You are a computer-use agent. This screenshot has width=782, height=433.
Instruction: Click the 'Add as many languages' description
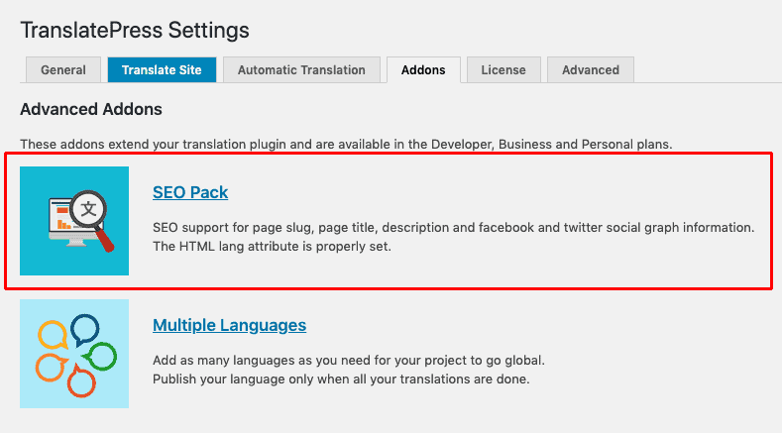tap(349, 360)
